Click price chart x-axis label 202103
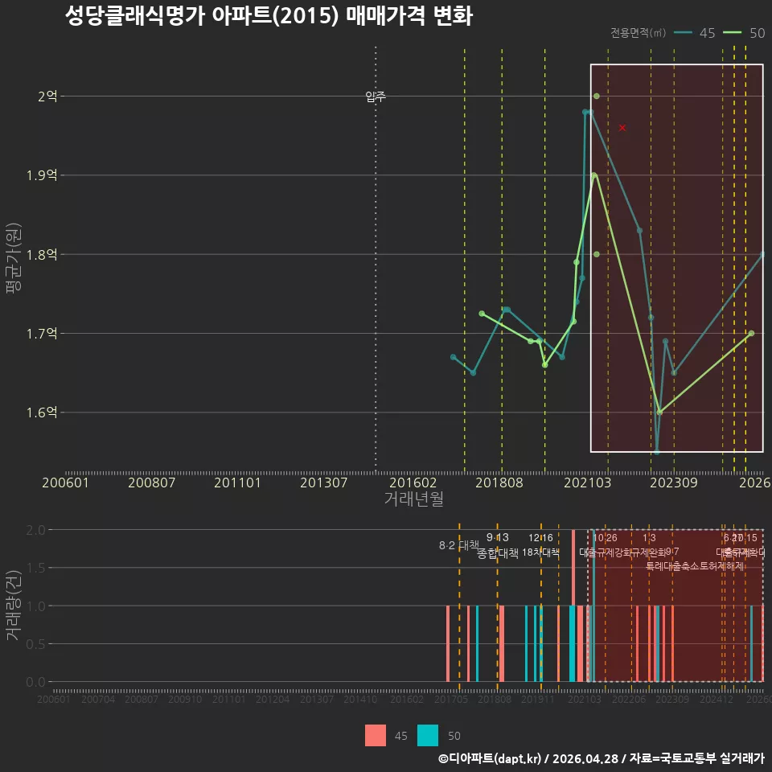 coord(587,482)
